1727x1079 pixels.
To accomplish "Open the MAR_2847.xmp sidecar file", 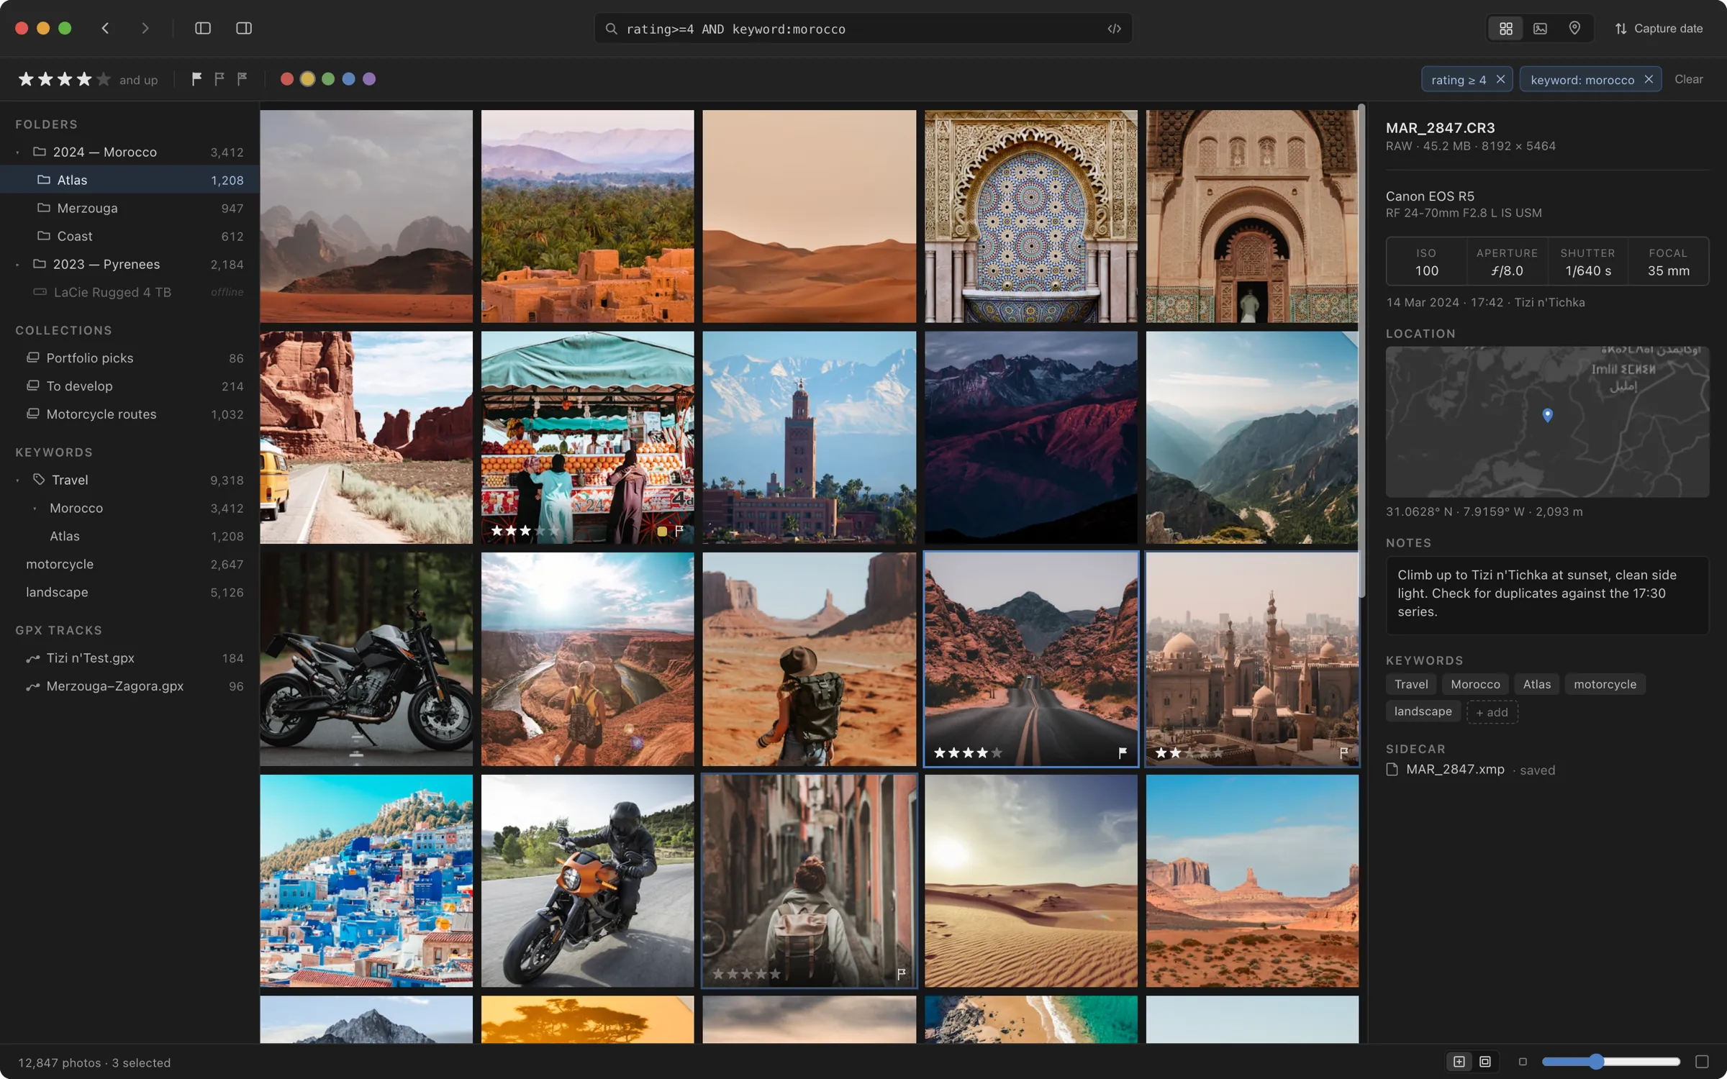I will (x=1454, y=769).
